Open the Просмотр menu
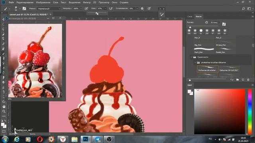The height and width of the screenshot is (143, 255). click(104, 2)
